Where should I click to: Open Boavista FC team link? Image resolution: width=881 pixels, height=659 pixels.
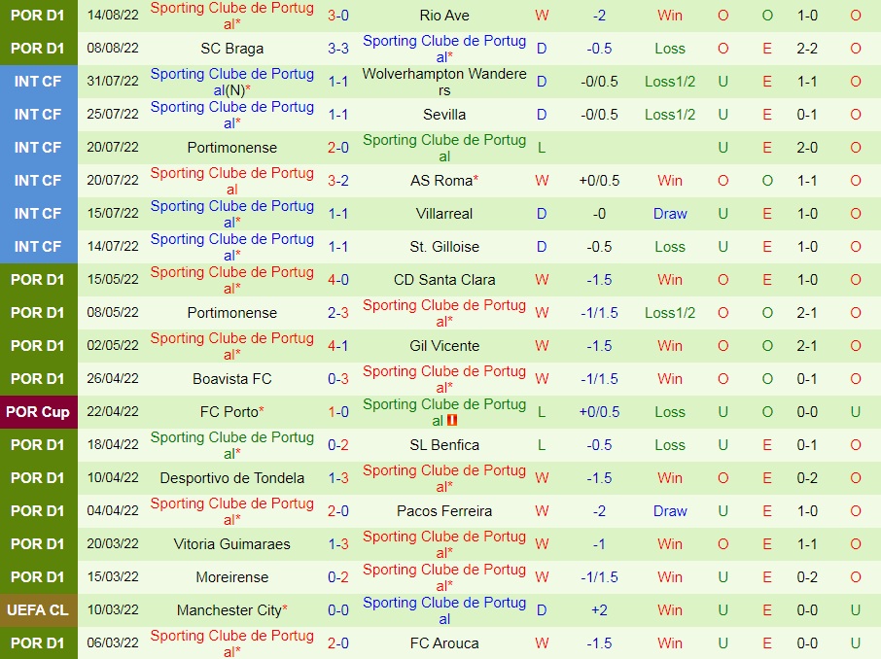(x=232, y=379)
